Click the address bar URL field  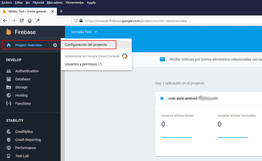(x=167, y=21)
